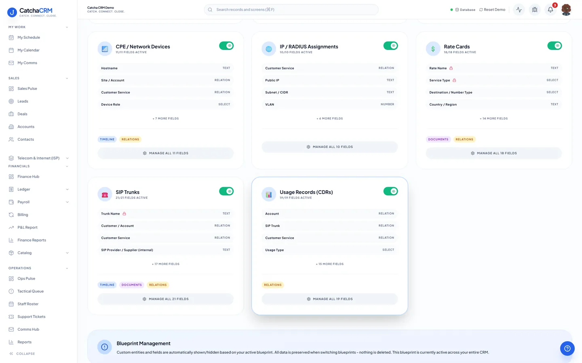Click Manage All 19 Fields button
Image resolution: width=582 pixels, height=363 pixels.
click(x=330, y=299)
